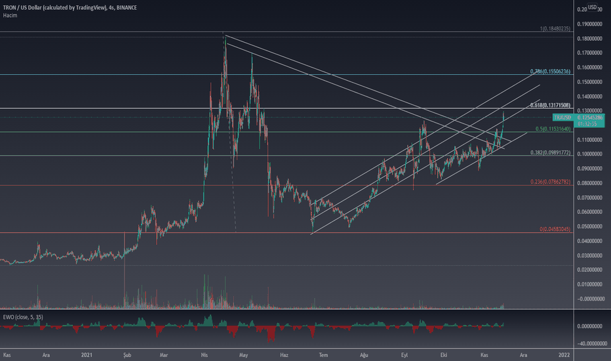The image size is (611, 361).
Task: Click the Haz month label
Action: coord(284,354)
